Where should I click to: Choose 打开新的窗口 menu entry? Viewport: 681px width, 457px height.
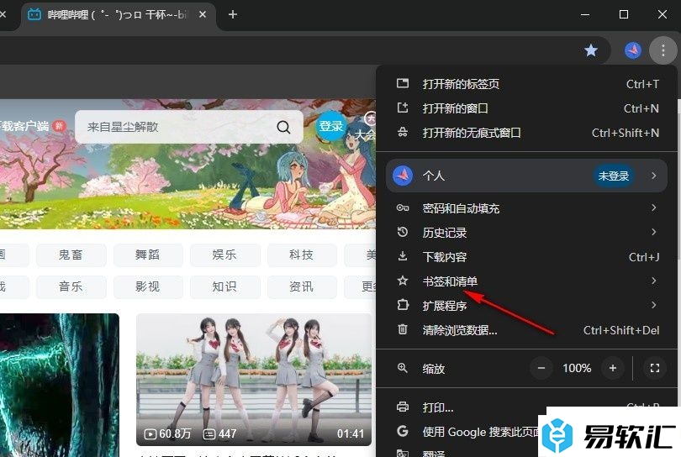[x=527, y=108]
